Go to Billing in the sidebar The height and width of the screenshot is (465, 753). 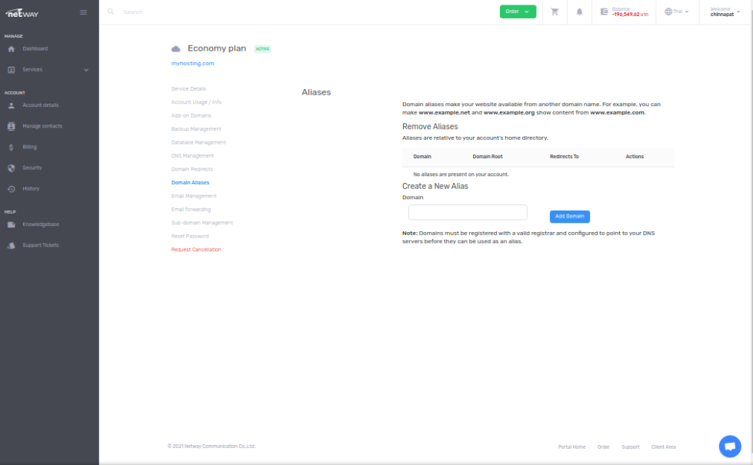pyautogui.click(x=29, y=147)
